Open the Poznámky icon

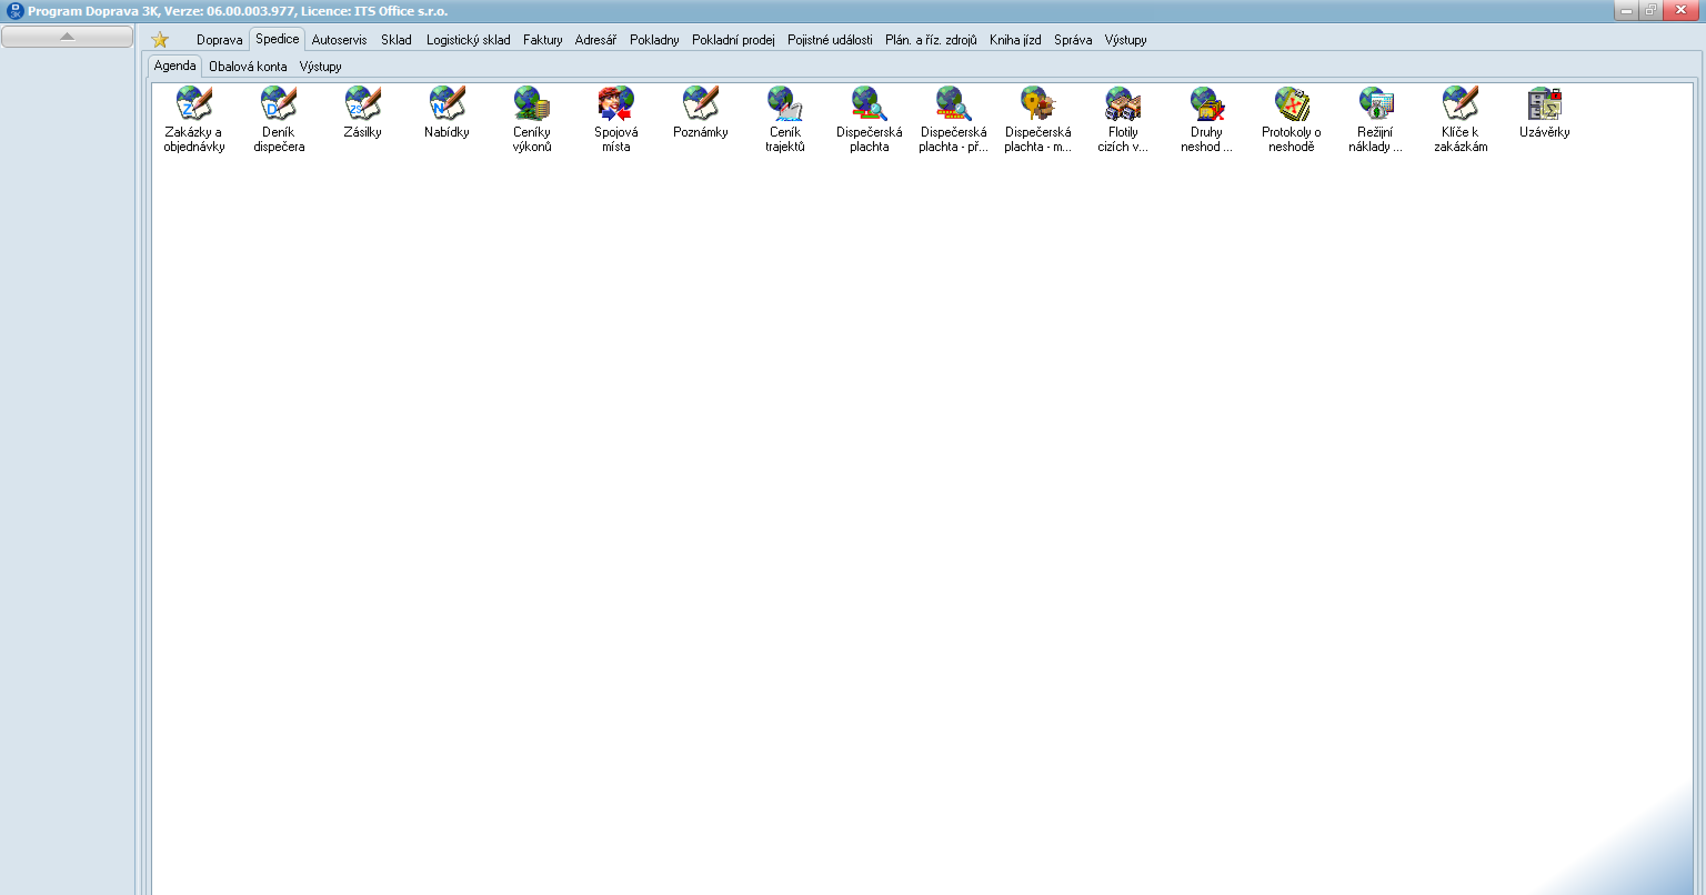tap(700, 113)
